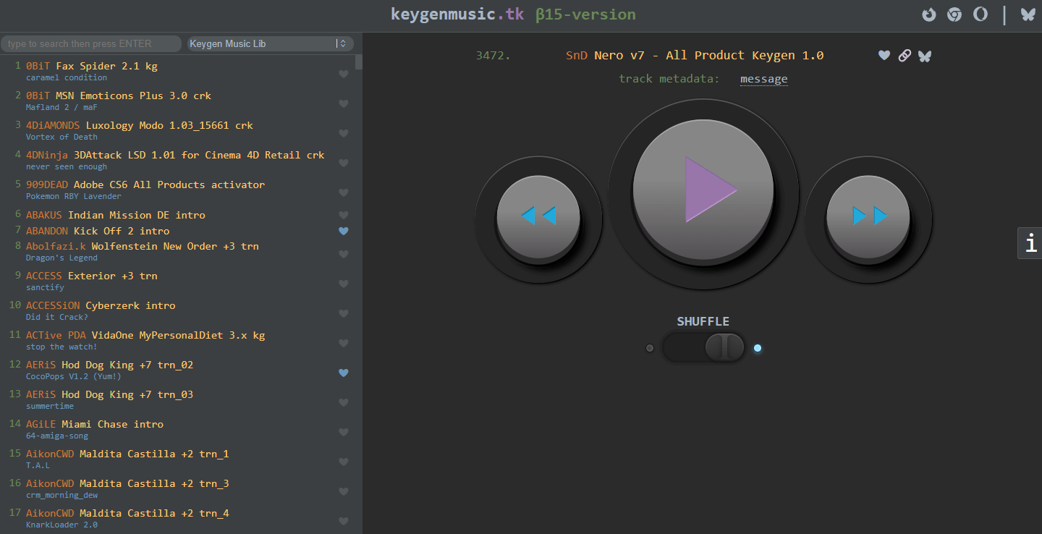The image size is (1042, 534).
Task: Click the track search input field
Action: (90, 43)
